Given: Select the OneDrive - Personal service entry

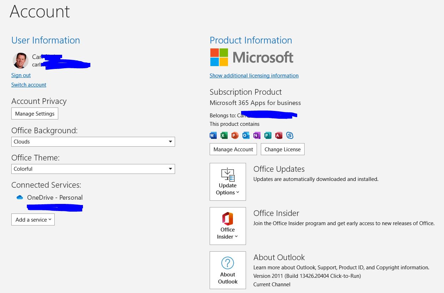Looking at the screenshot, I should (x=55, y=198).
